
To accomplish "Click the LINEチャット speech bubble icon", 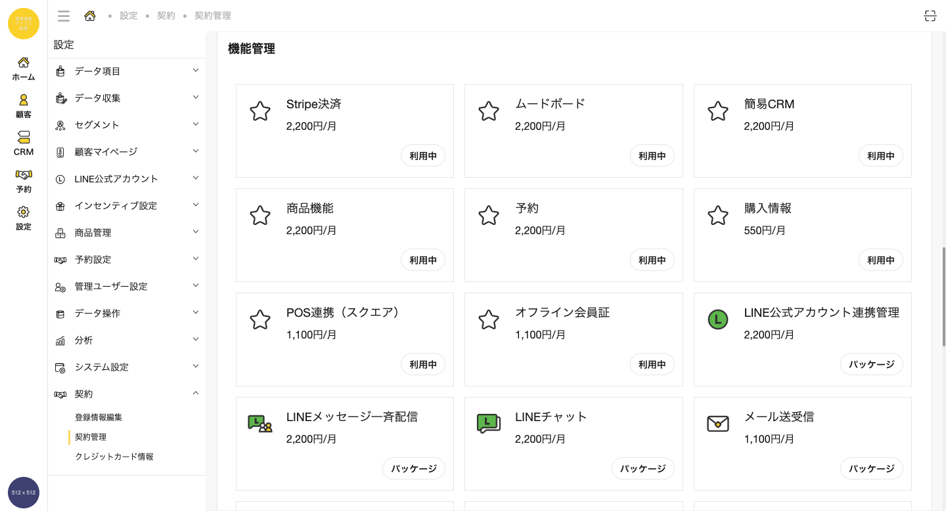I will click(x=488, y=424).
